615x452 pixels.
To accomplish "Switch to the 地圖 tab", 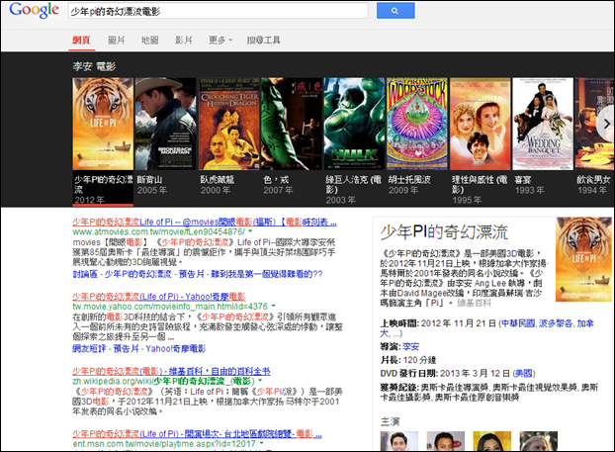I will pyautogui.click(x=150, y=40).
